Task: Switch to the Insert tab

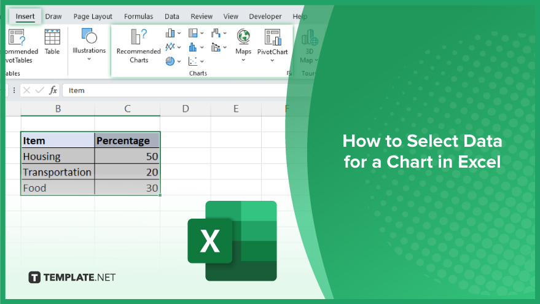Action: pos(25,16)
